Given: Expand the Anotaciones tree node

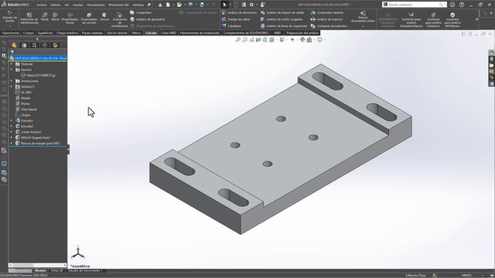Looking at the screenshot, I should coord(12,81).
